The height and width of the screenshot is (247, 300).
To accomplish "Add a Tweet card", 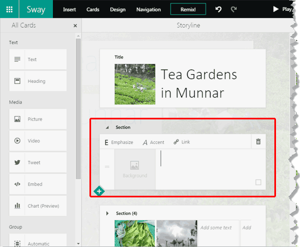I will (x=38, y=162).
